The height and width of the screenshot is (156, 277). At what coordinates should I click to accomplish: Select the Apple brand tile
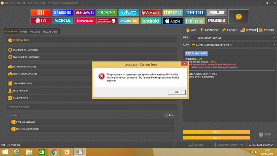click(x=172, y=21)
